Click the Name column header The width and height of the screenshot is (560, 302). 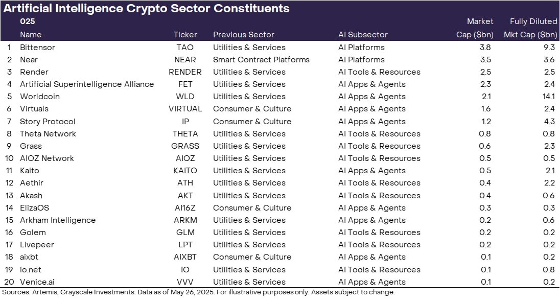click(x=31, y=35)
